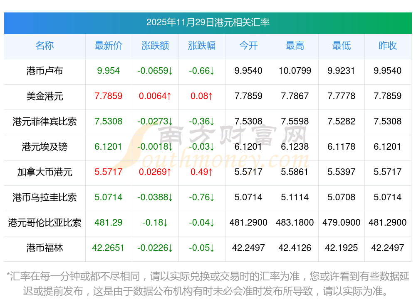Click change value '-0.0388↓'
This screenshot has width=416, height=304.
(155, 197)
